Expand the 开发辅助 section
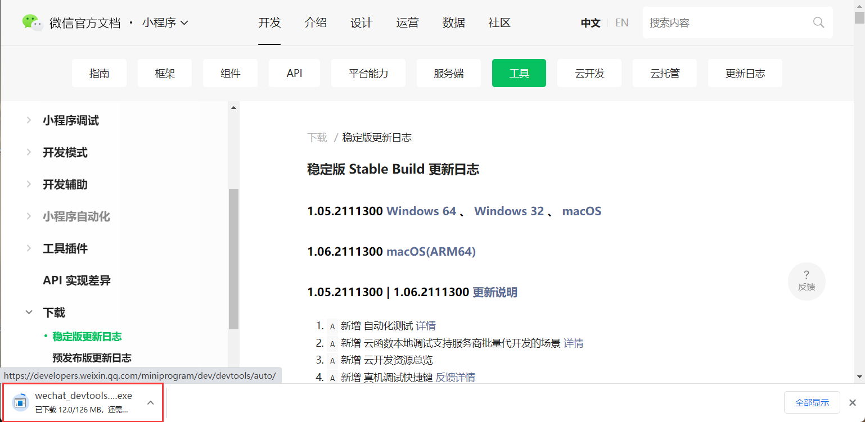 pos(29,184)
